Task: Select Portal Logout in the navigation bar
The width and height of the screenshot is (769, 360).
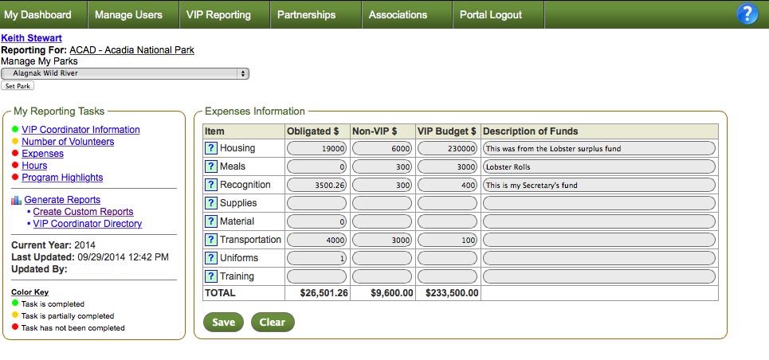Action: [x=491, y=14]
